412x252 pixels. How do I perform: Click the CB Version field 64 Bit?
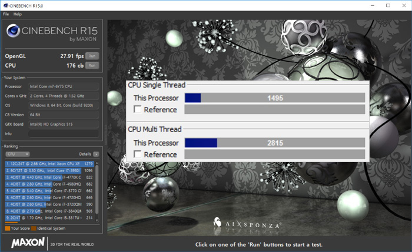[64, 115]
